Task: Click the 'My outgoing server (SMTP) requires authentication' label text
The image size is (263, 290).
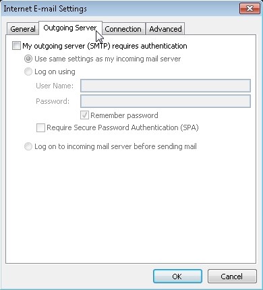Action: [105, 46]
